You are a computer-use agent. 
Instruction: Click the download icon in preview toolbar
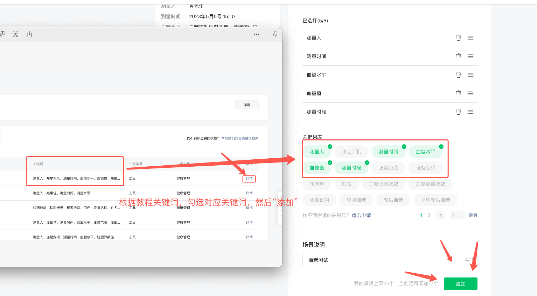tap(29, 34)
